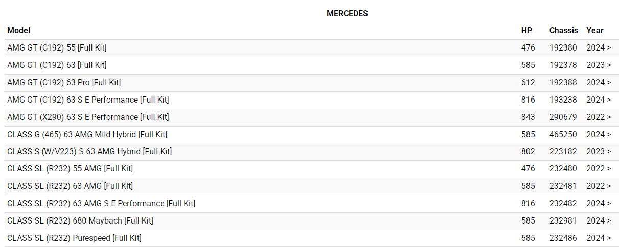Click the Chassis column header

(563, 31)
